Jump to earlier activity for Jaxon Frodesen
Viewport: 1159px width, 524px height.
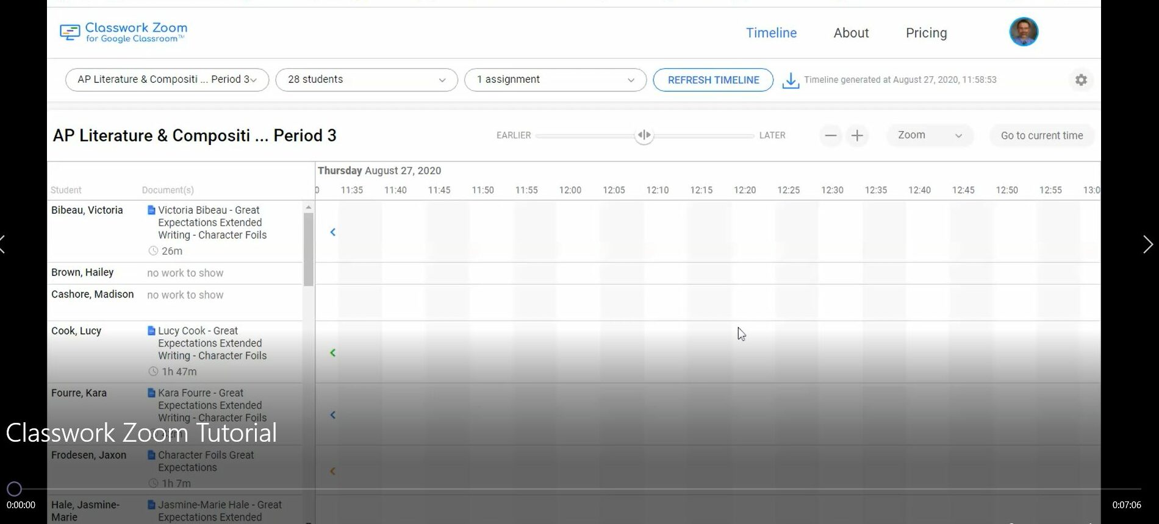click(333, 471)
